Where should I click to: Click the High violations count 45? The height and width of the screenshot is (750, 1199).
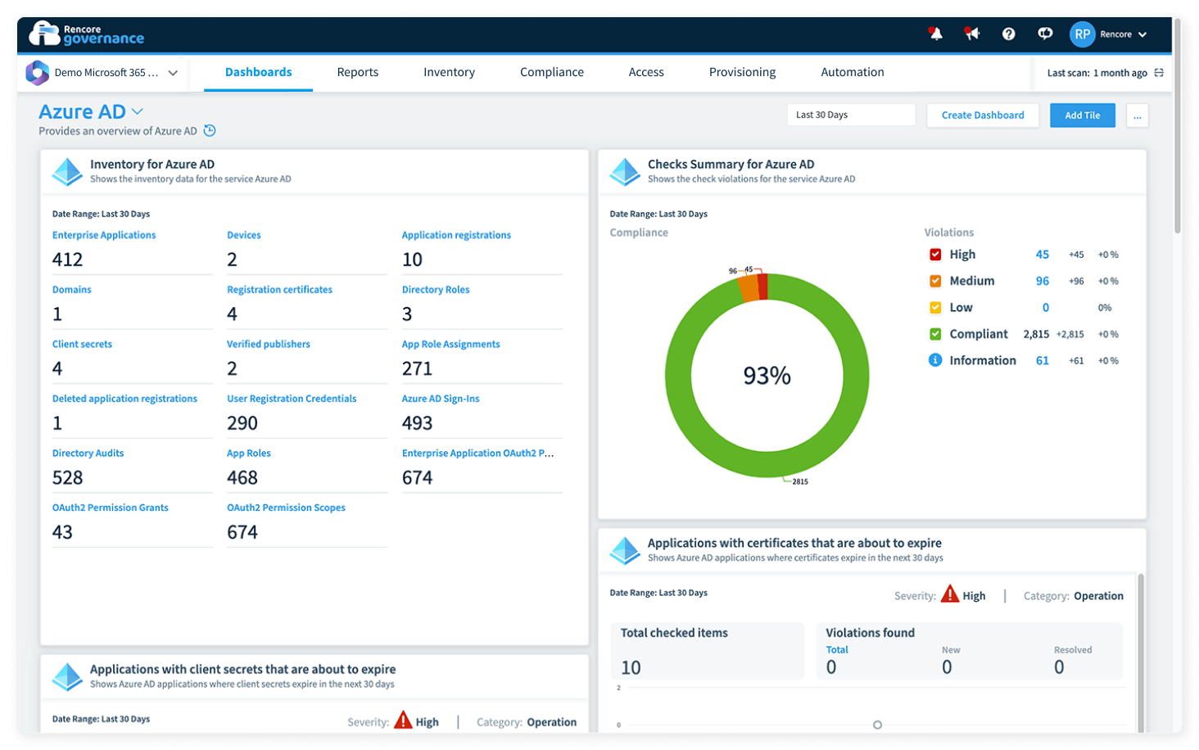pos(1042,255)
